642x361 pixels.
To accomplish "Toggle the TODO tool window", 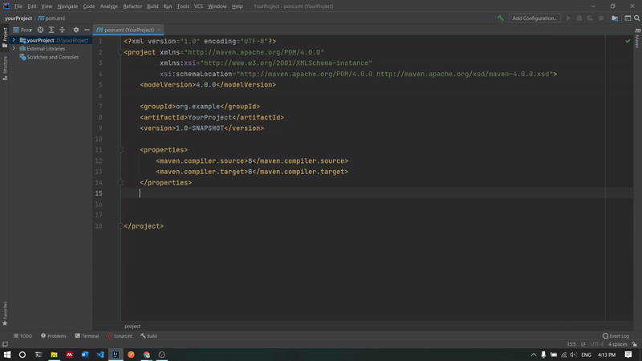I will click(22, 336).
